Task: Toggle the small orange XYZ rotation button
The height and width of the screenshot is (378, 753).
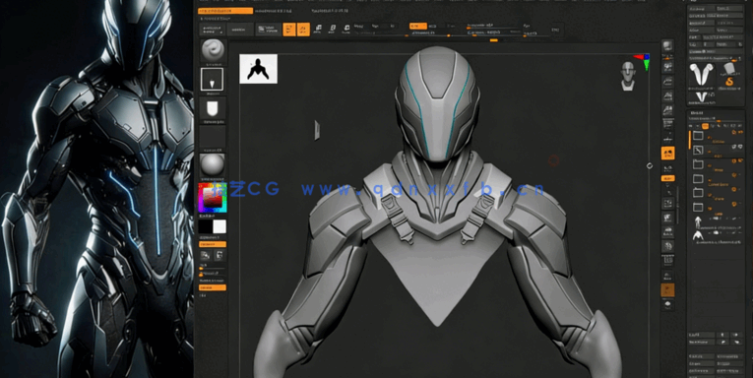Action: click(x=667, y=178)
